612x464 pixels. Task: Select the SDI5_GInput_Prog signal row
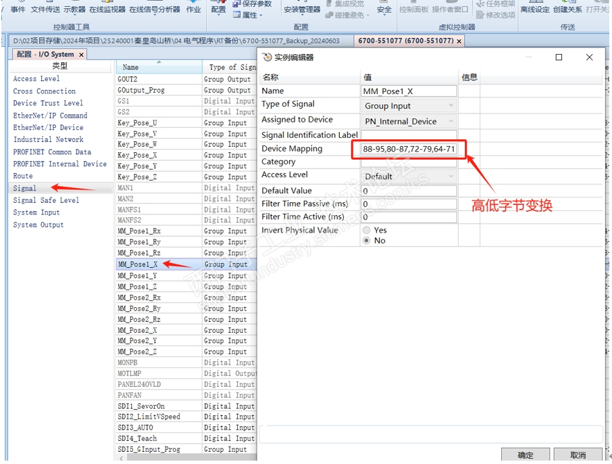(x=186, y=450)
